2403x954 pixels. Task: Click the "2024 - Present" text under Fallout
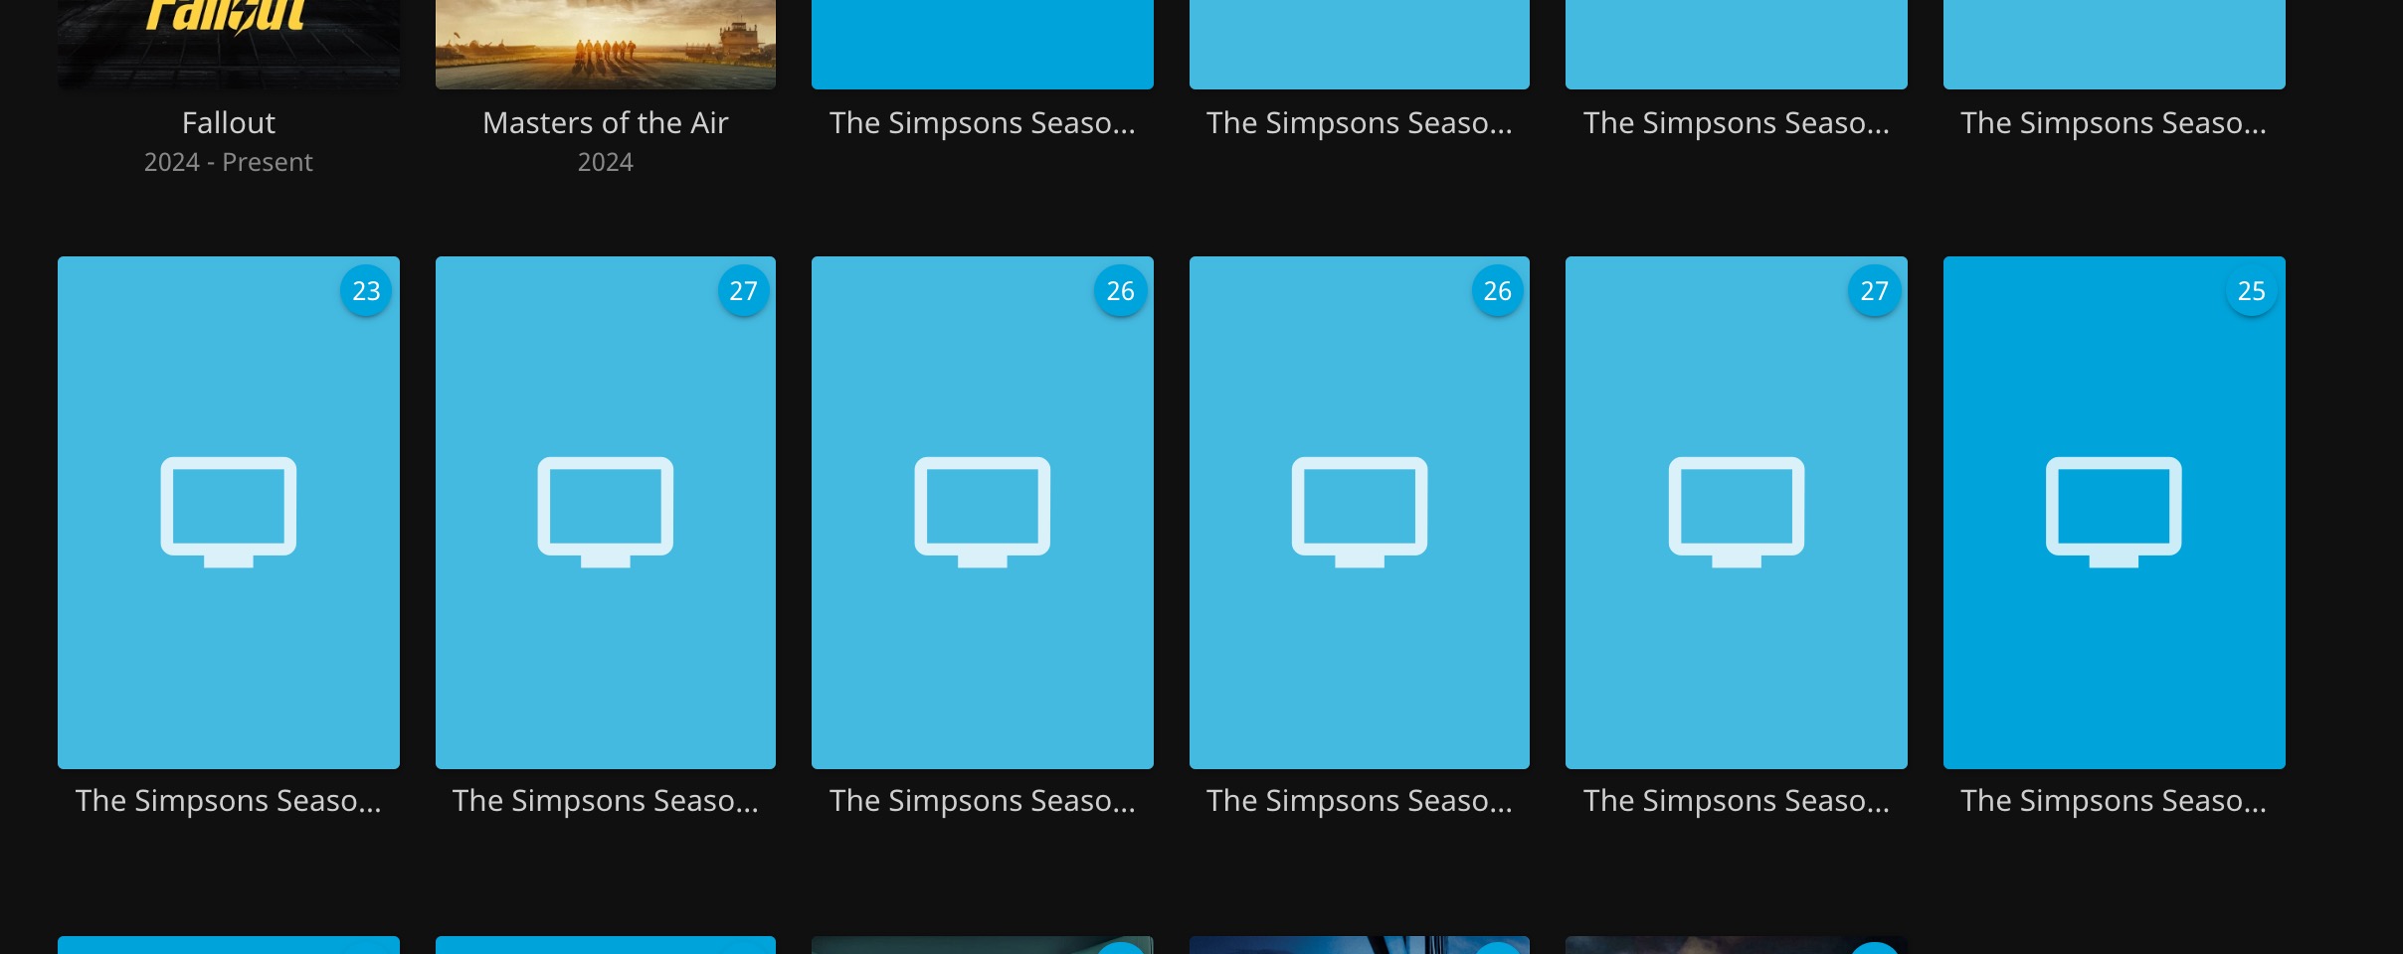coord(228,162)
